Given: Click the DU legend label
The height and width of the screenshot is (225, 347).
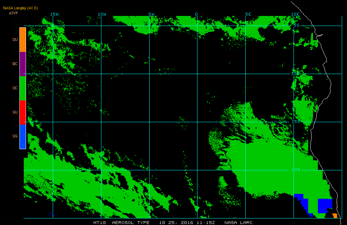Looking at the screenshot, I should pos(15,39).
